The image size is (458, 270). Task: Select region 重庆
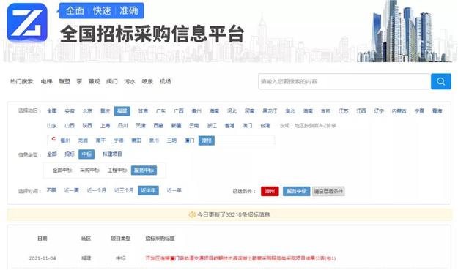click(x=105, y=111)
